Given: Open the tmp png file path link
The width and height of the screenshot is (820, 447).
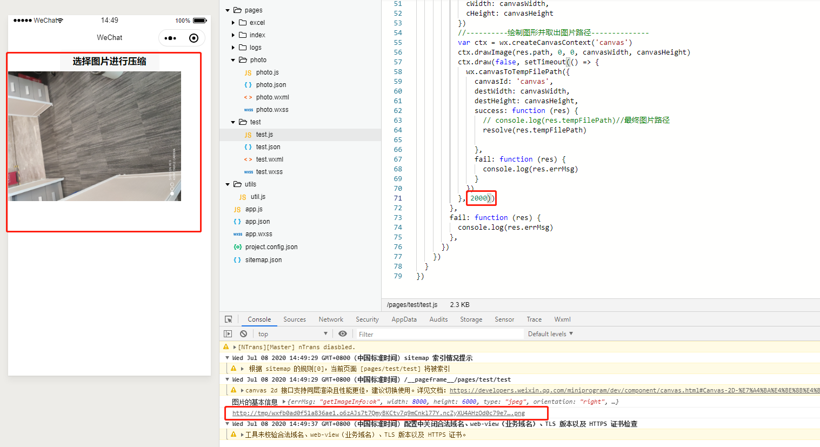Looking at the screenshot, I should click(378, 413).
